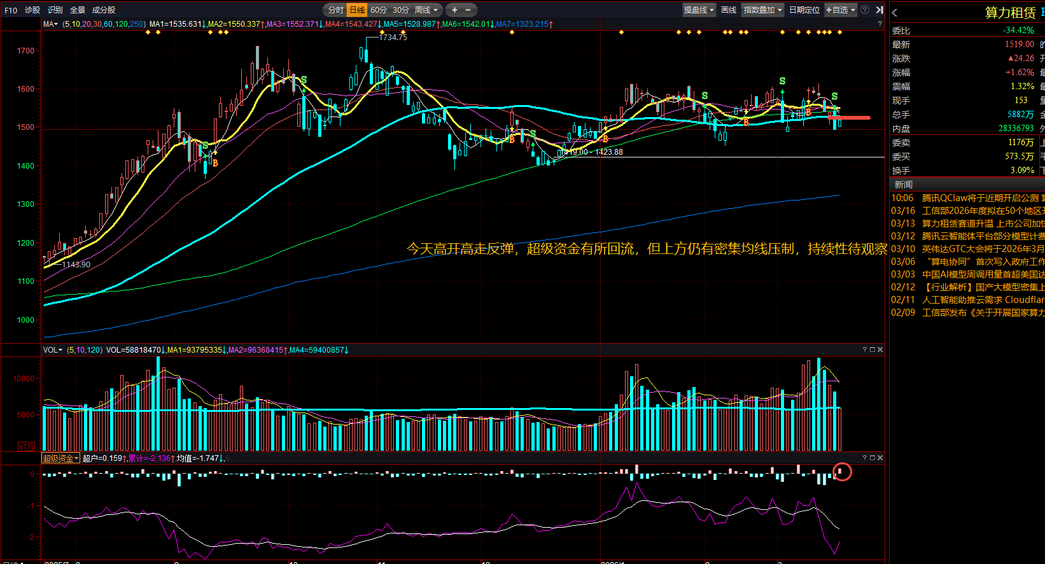Screen dimensions: 1045x564
Task: Expand the 操盘线 dropdown
Action: pyautogui.click(x=699, y=10)
